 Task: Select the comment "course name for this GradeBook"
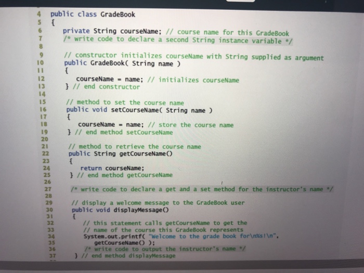(233, 32)
